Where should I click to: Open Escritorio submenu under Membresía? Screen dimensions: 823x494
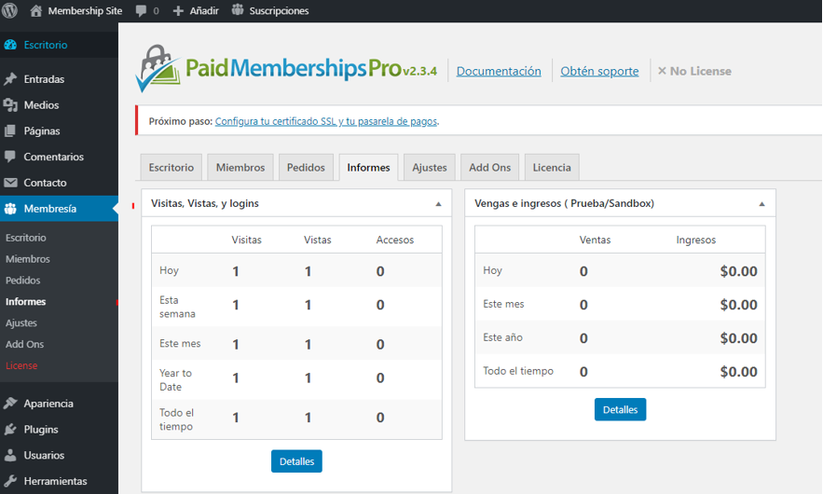(x=26, y=238)
